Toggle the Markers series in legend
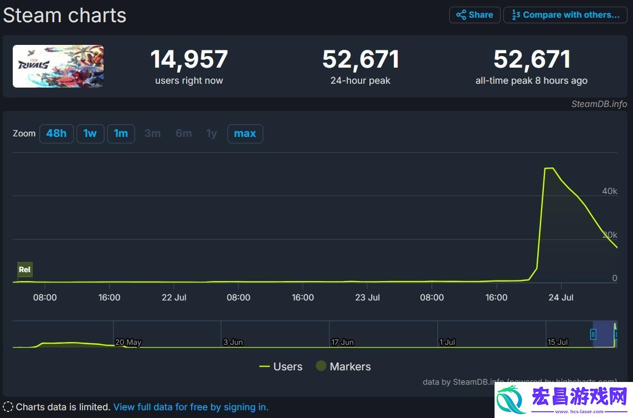 pyautogui.click(x=343, y=366)
